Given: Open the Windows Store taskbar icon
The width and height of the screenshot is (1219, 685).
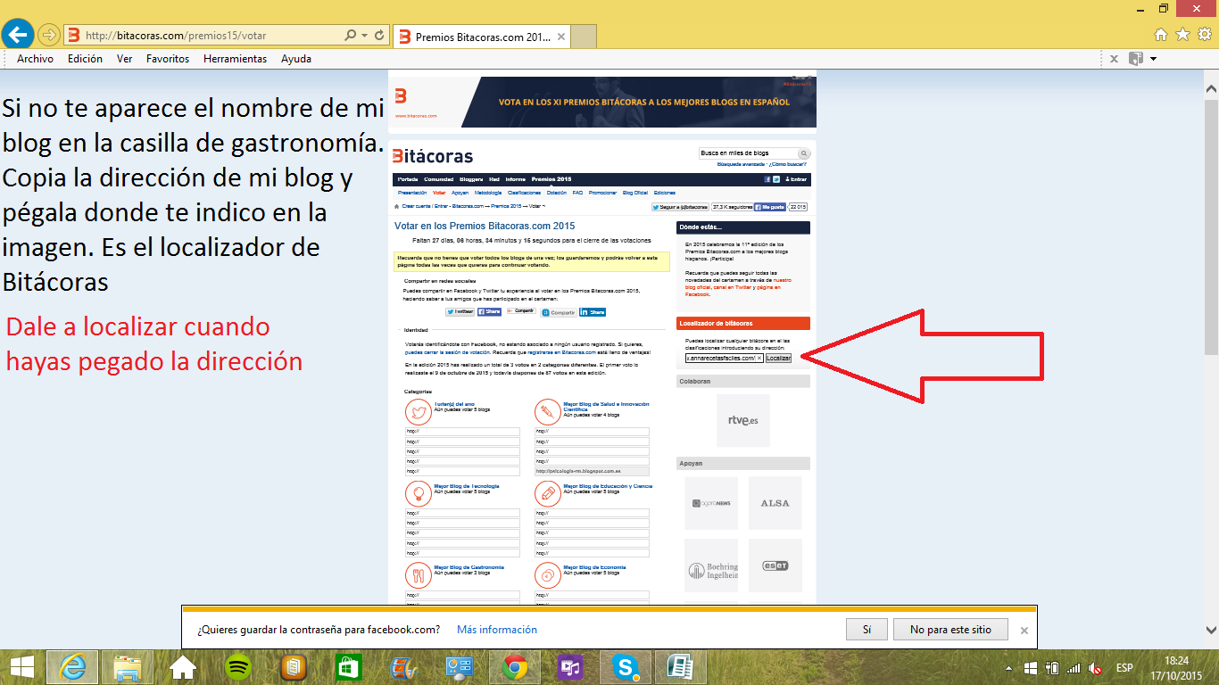Looking at the screenshot, I should coord(348,666).
